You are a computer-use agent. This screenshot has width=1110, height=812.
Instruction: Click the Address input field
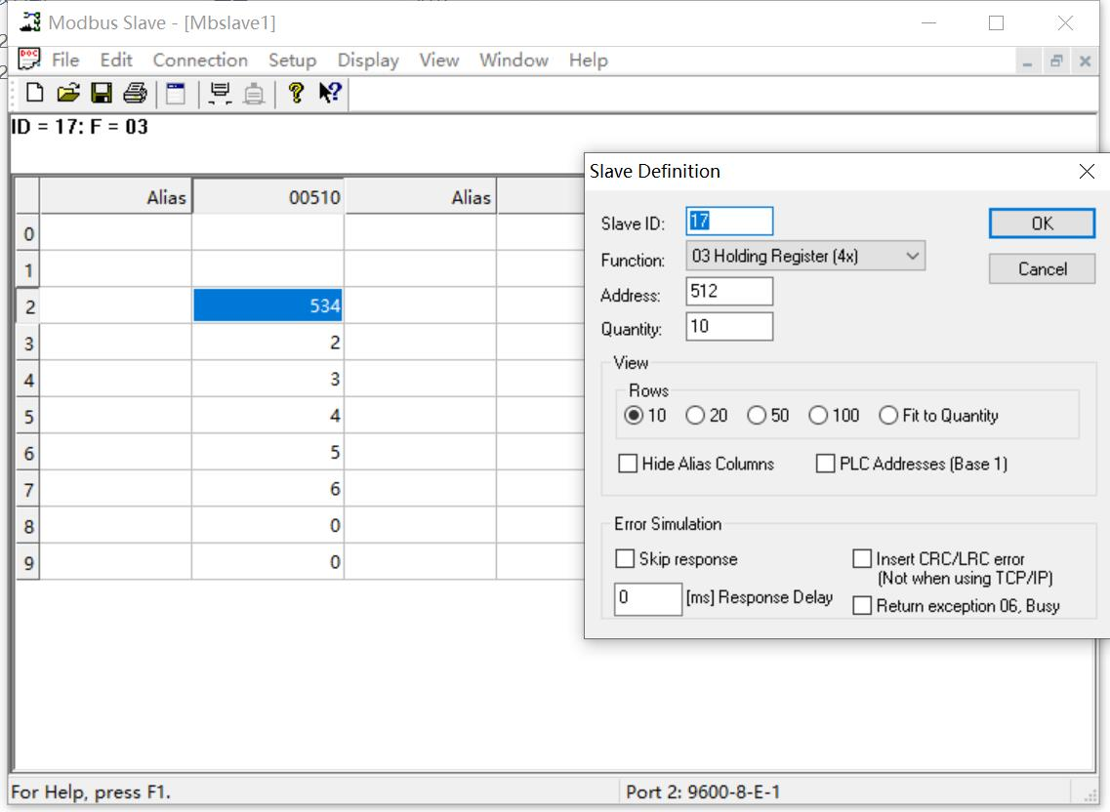pyautogui.click(x=729, y=292)
